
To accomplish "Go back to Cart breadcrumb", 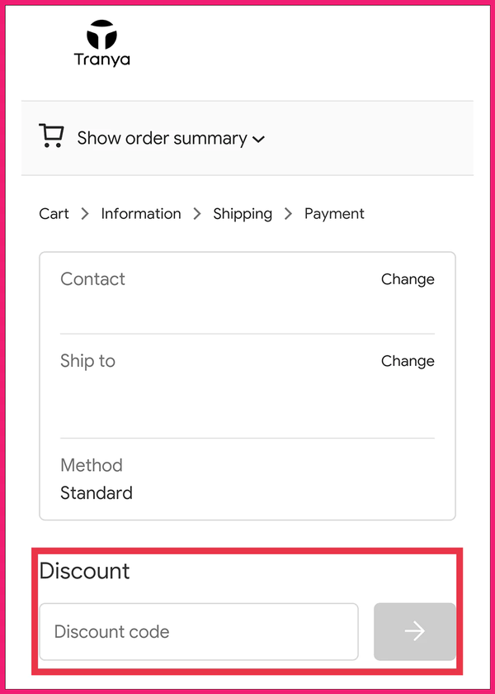I will pos(54,214).
